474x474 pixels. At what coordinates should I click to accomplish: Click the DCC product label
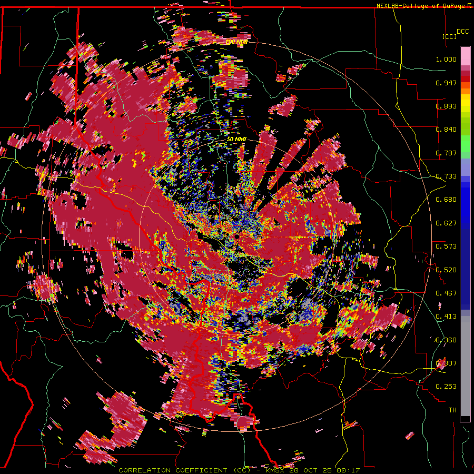pos(462,32)
